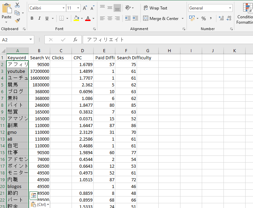Click the formula bar text field

pos(168,40)
